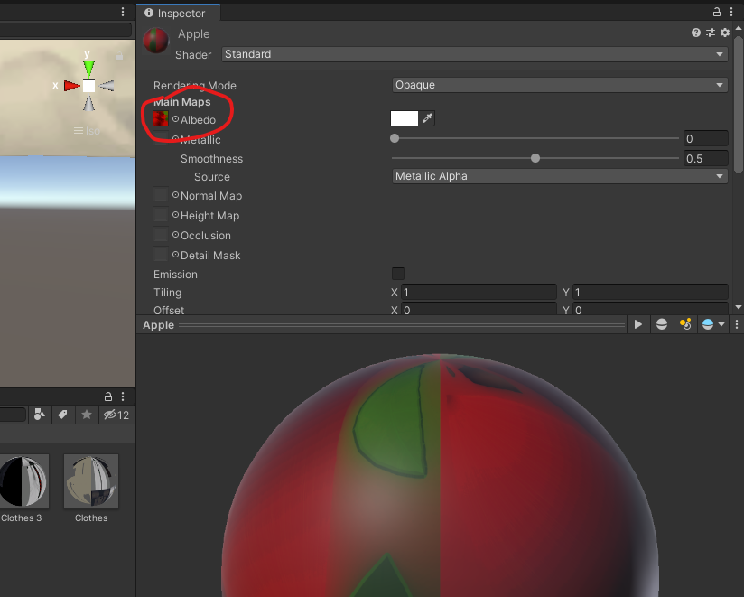Click the Apple material preview sphere
This screenshot has width=744, height=597.
click(x=440, y=475)
